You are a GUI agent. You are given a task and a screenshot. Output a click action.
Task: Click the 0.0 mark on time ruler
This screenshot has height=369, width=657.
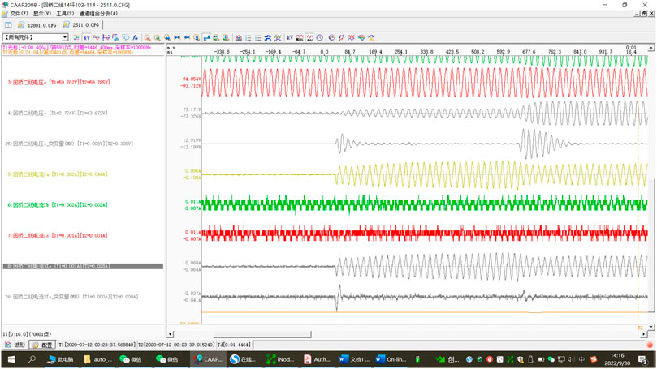coord(324,52)
